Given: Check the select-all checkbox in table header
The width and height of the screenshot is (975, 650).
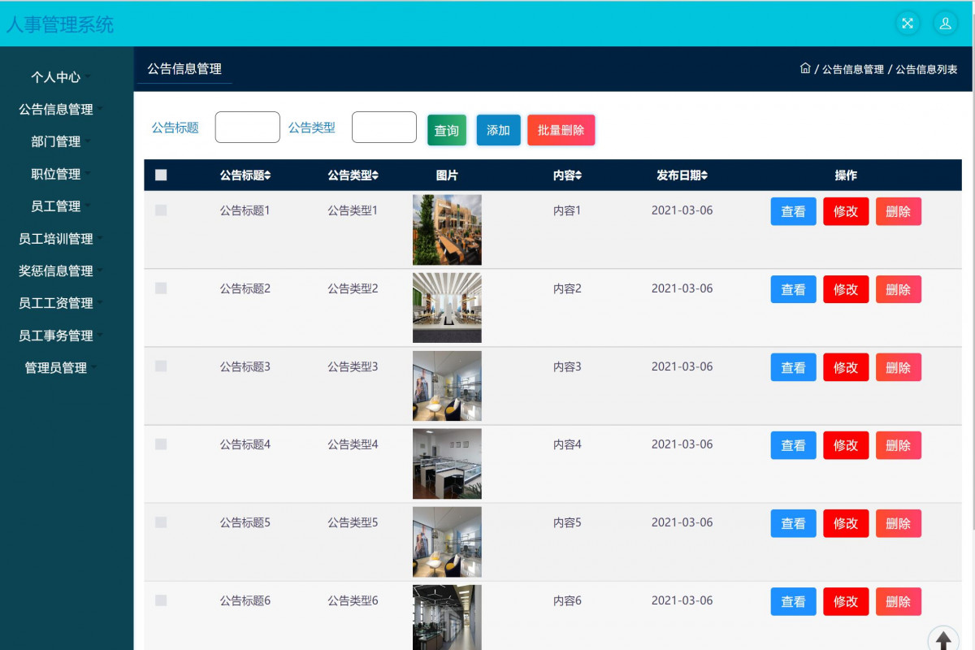Looking at the screenshot, I should [x=161, y=175].
